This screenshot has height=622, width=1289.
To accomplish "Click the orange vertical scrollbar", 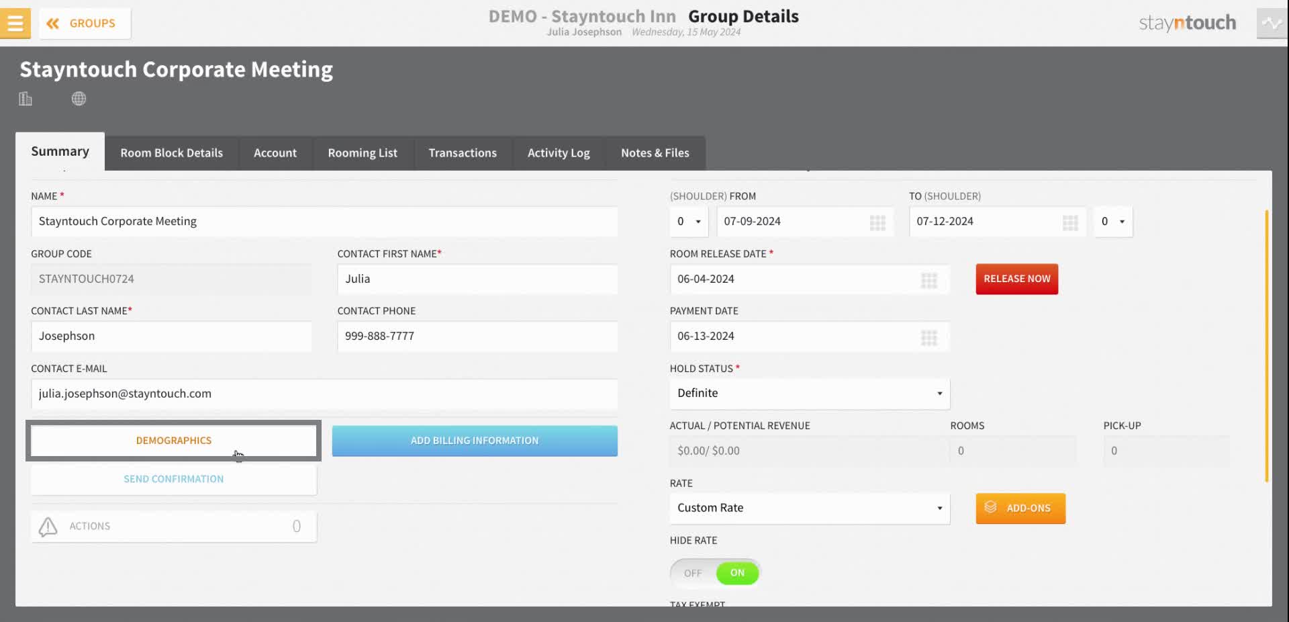I will coord(1267,346).
